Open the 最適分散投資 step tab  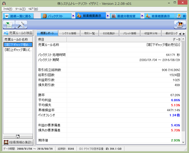(125, 16)
